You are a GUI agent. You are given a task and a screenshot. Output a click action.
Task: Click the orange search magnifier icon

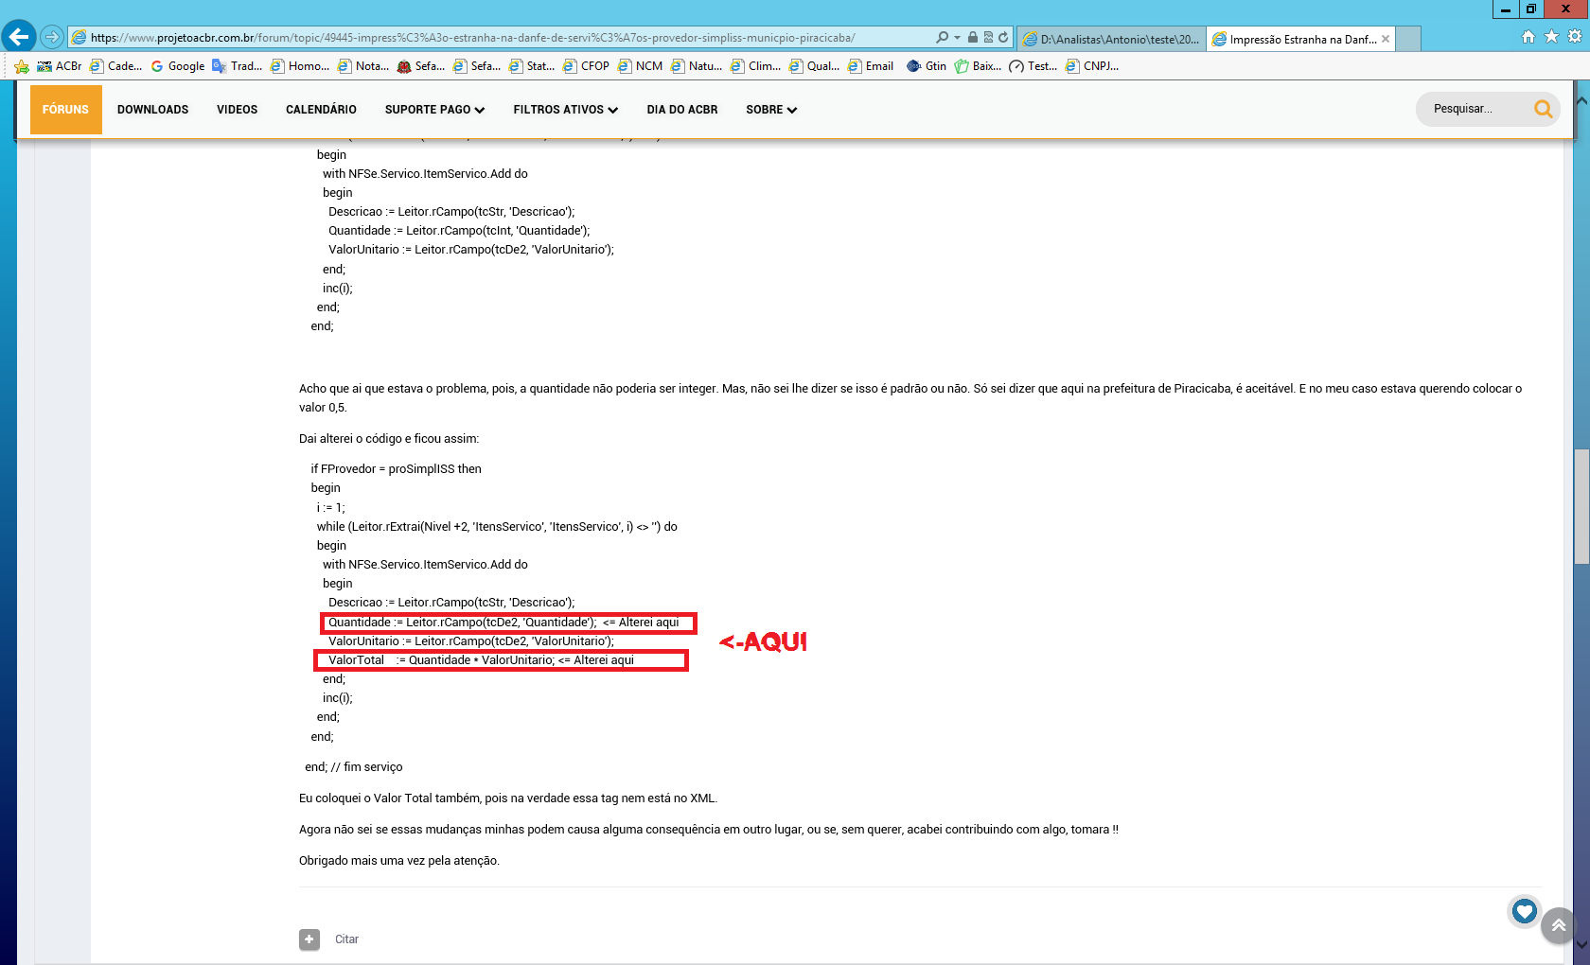pyautogui.click(x=1543, y=109)
